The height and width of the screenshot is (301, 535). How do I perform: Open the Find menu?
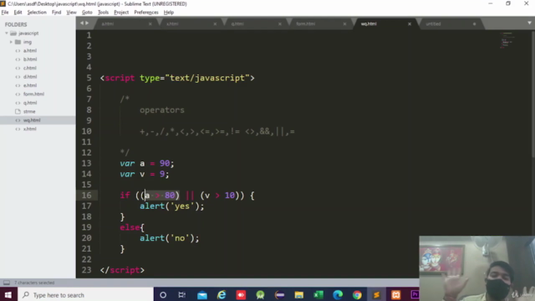[x=56, y=13]
